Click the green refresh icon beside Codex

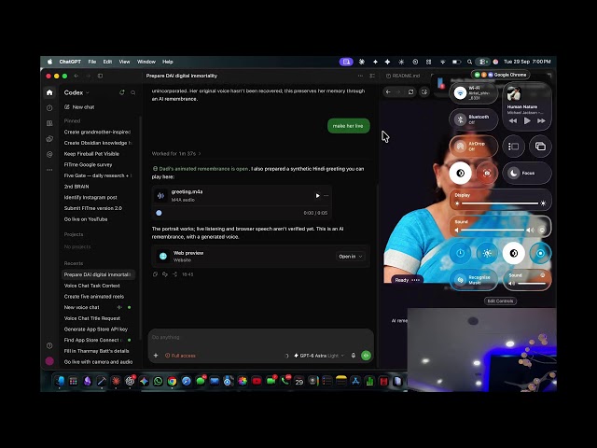[x=122, y=92]
